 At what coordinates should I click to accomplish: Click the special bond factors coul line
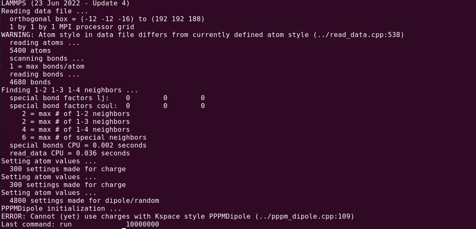coord(107,106)
